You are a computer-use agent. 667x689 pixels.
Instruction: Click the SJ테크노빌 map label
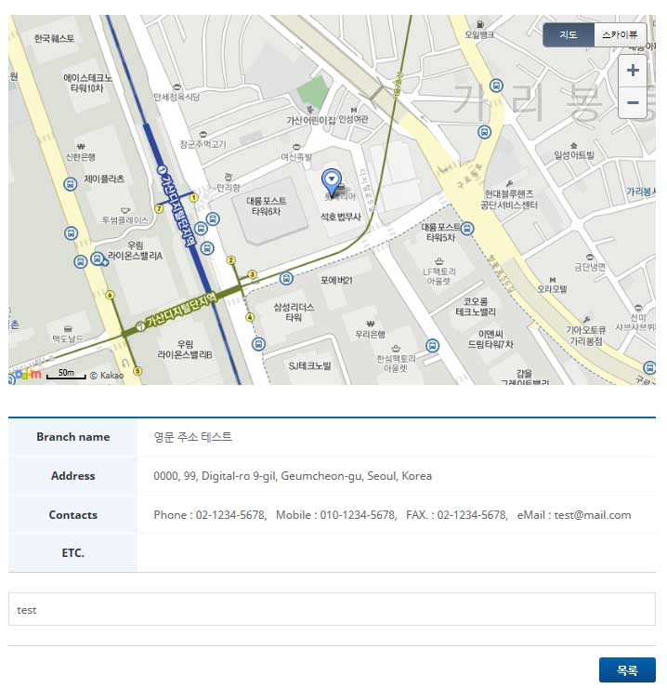(x=309, y=366)
